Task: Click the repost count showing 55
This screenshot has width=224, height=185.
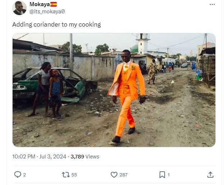Action: [x=74, y=175]
